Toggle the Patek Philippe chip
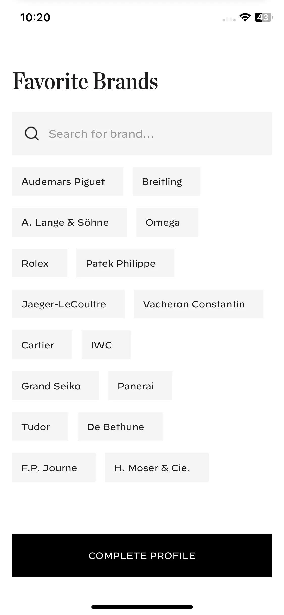The image size is (284, 615). pos(125,263)
